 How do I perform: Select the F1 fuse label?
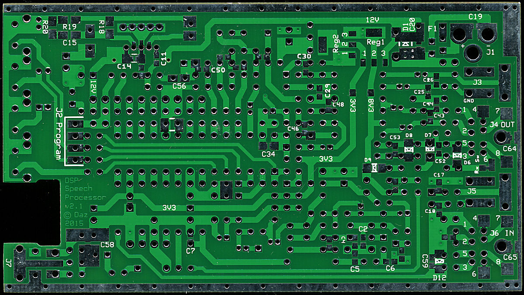click(x=433, y=29)
